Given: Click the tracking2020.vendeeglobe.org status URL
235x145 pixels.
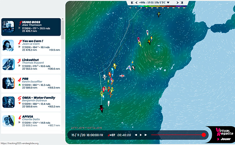Looking at the screenshot, I should 20,143.
